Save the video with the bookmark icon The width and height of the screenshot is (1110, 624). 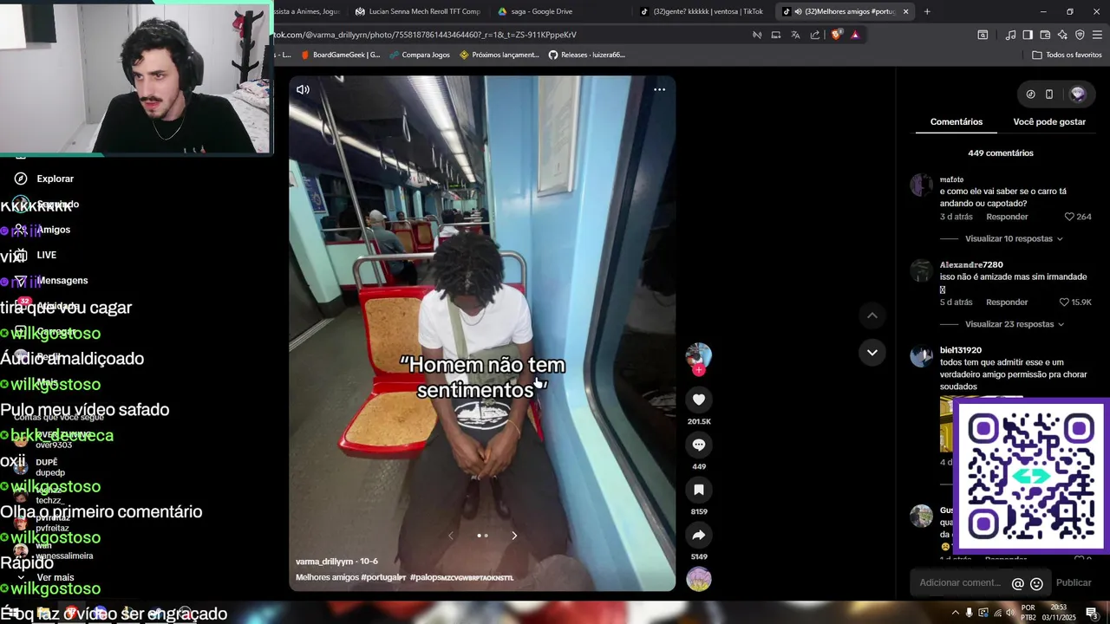699,490
